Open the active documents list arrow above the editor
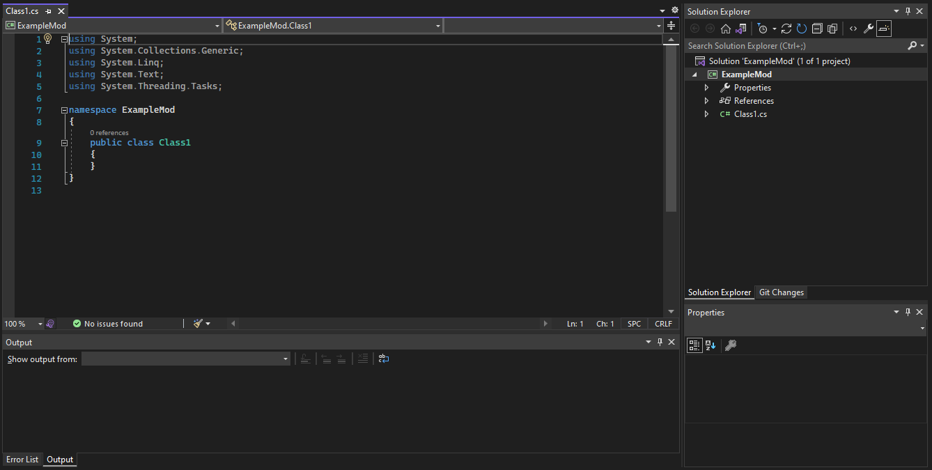The image size is (932, 470). (662, 10)
